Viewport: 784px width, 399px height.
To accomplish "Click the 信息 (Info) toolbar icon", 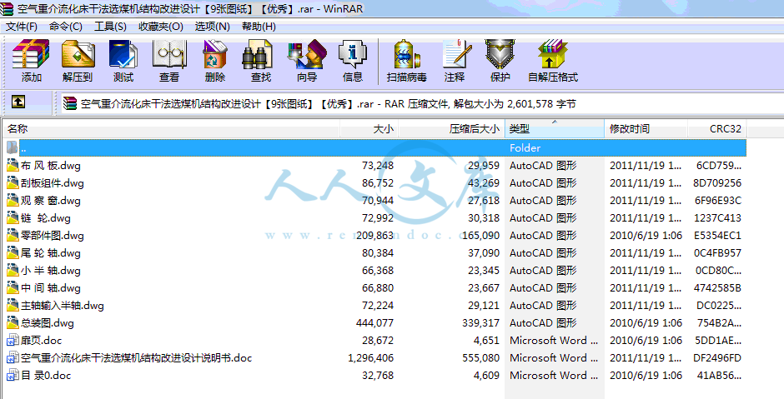I will click(x=353, y=54).
